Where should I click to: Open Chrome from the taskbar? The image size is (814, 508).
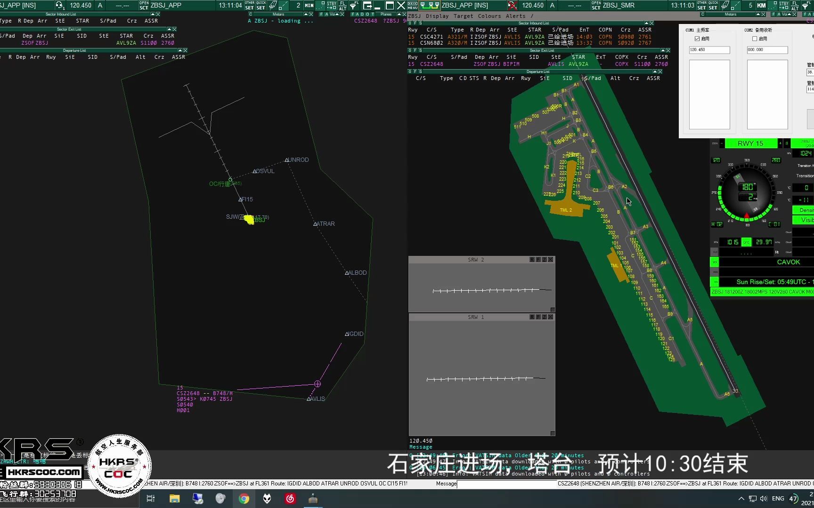pyautogui.click(x=244, y=499)
